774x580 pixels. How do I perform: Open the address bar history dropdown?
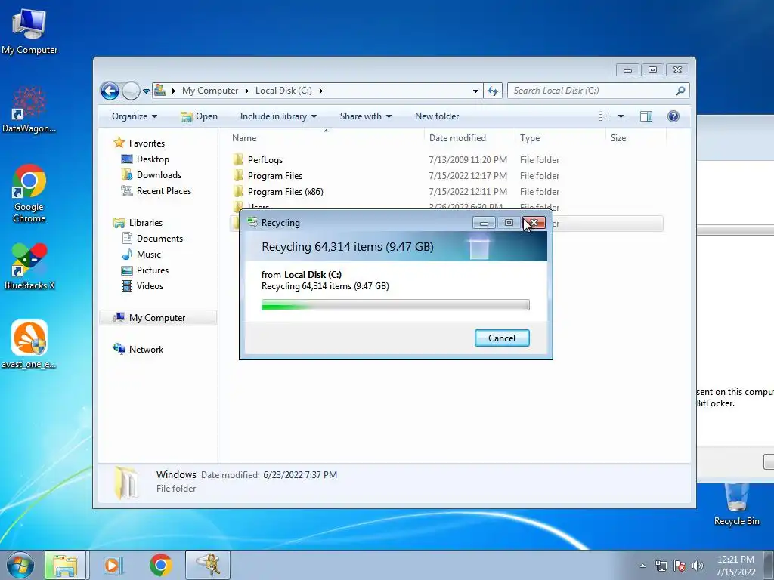[x=475, y=91]
